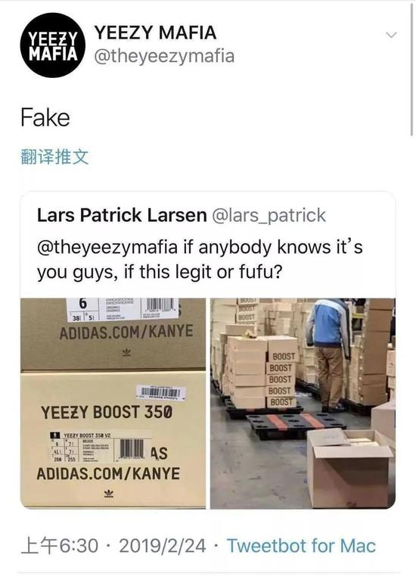This screenshot has width=416, height=577.
Task: Follow the @theyeezymafia mention in the quoted tweet
Action: pyautogui.click(x=107, y=247)
